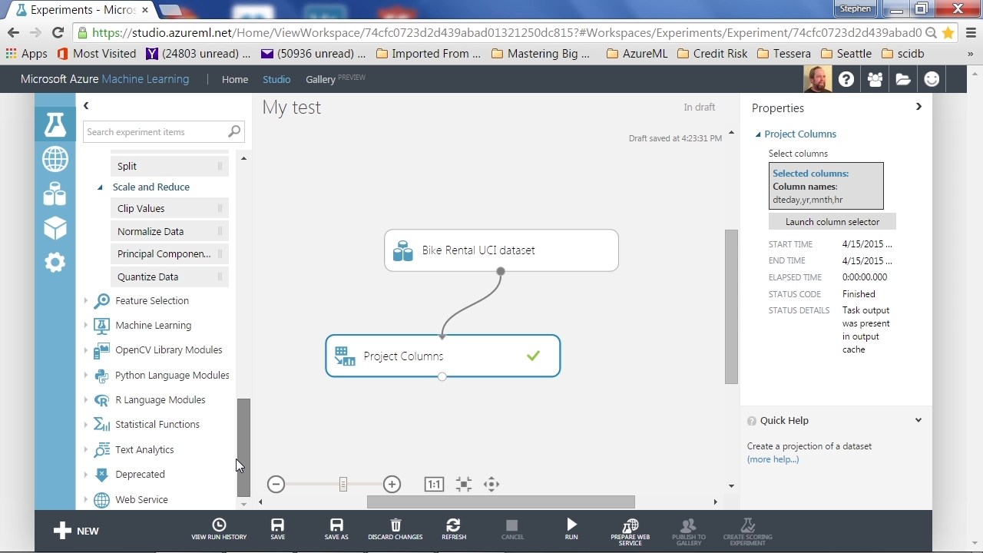
Task: Open the community people icon in header
Action: coord(875,79)
